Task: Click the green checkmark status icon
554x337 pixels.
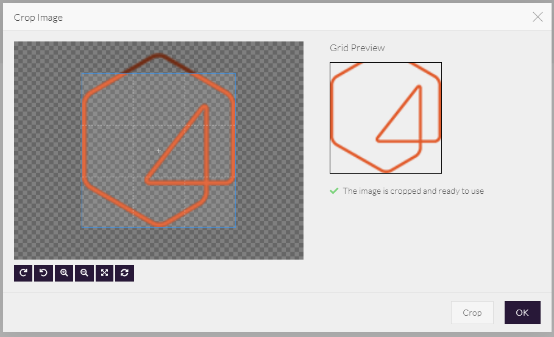Action: point(334,191)
